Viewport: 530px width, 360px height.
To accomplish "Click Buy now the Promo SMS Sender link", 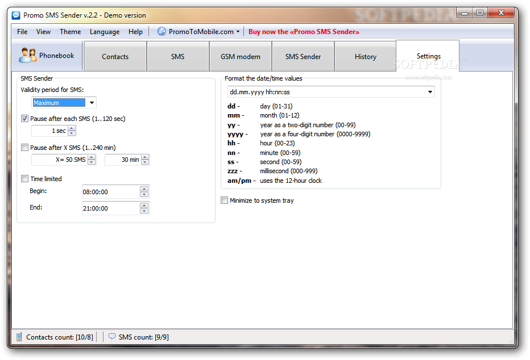I will [x=304, y=32].
